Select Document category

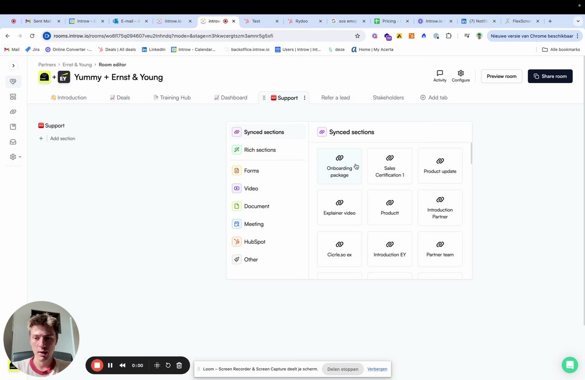(268, 206)
